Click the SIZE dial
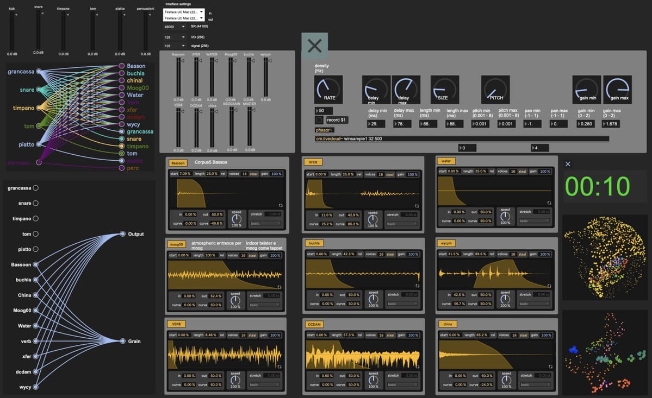This screenshot has height=398, width=652. [444, 89]
